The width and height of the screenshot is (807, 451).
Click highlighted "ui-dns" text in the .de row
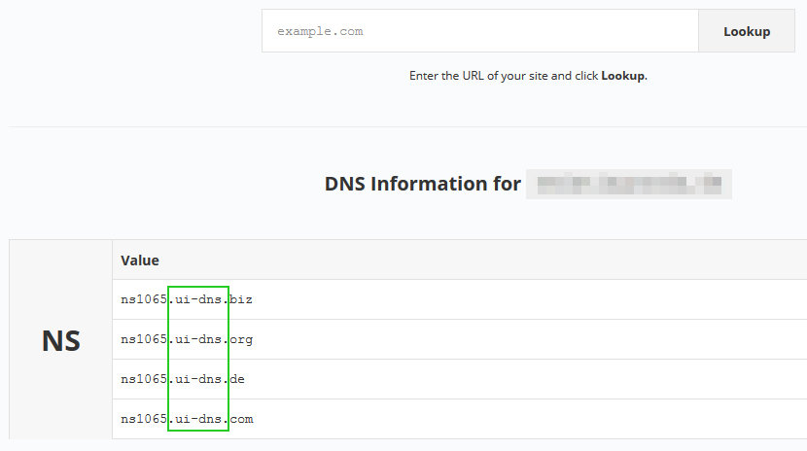(198, 379)
